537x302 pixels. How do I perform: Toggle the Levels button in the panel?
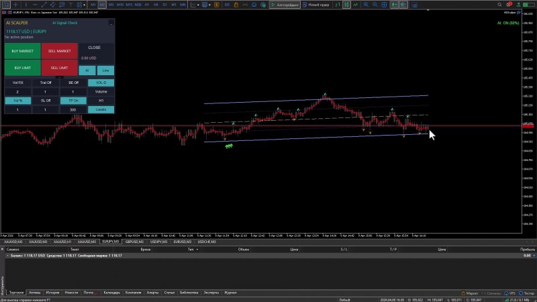click(101, 109)
